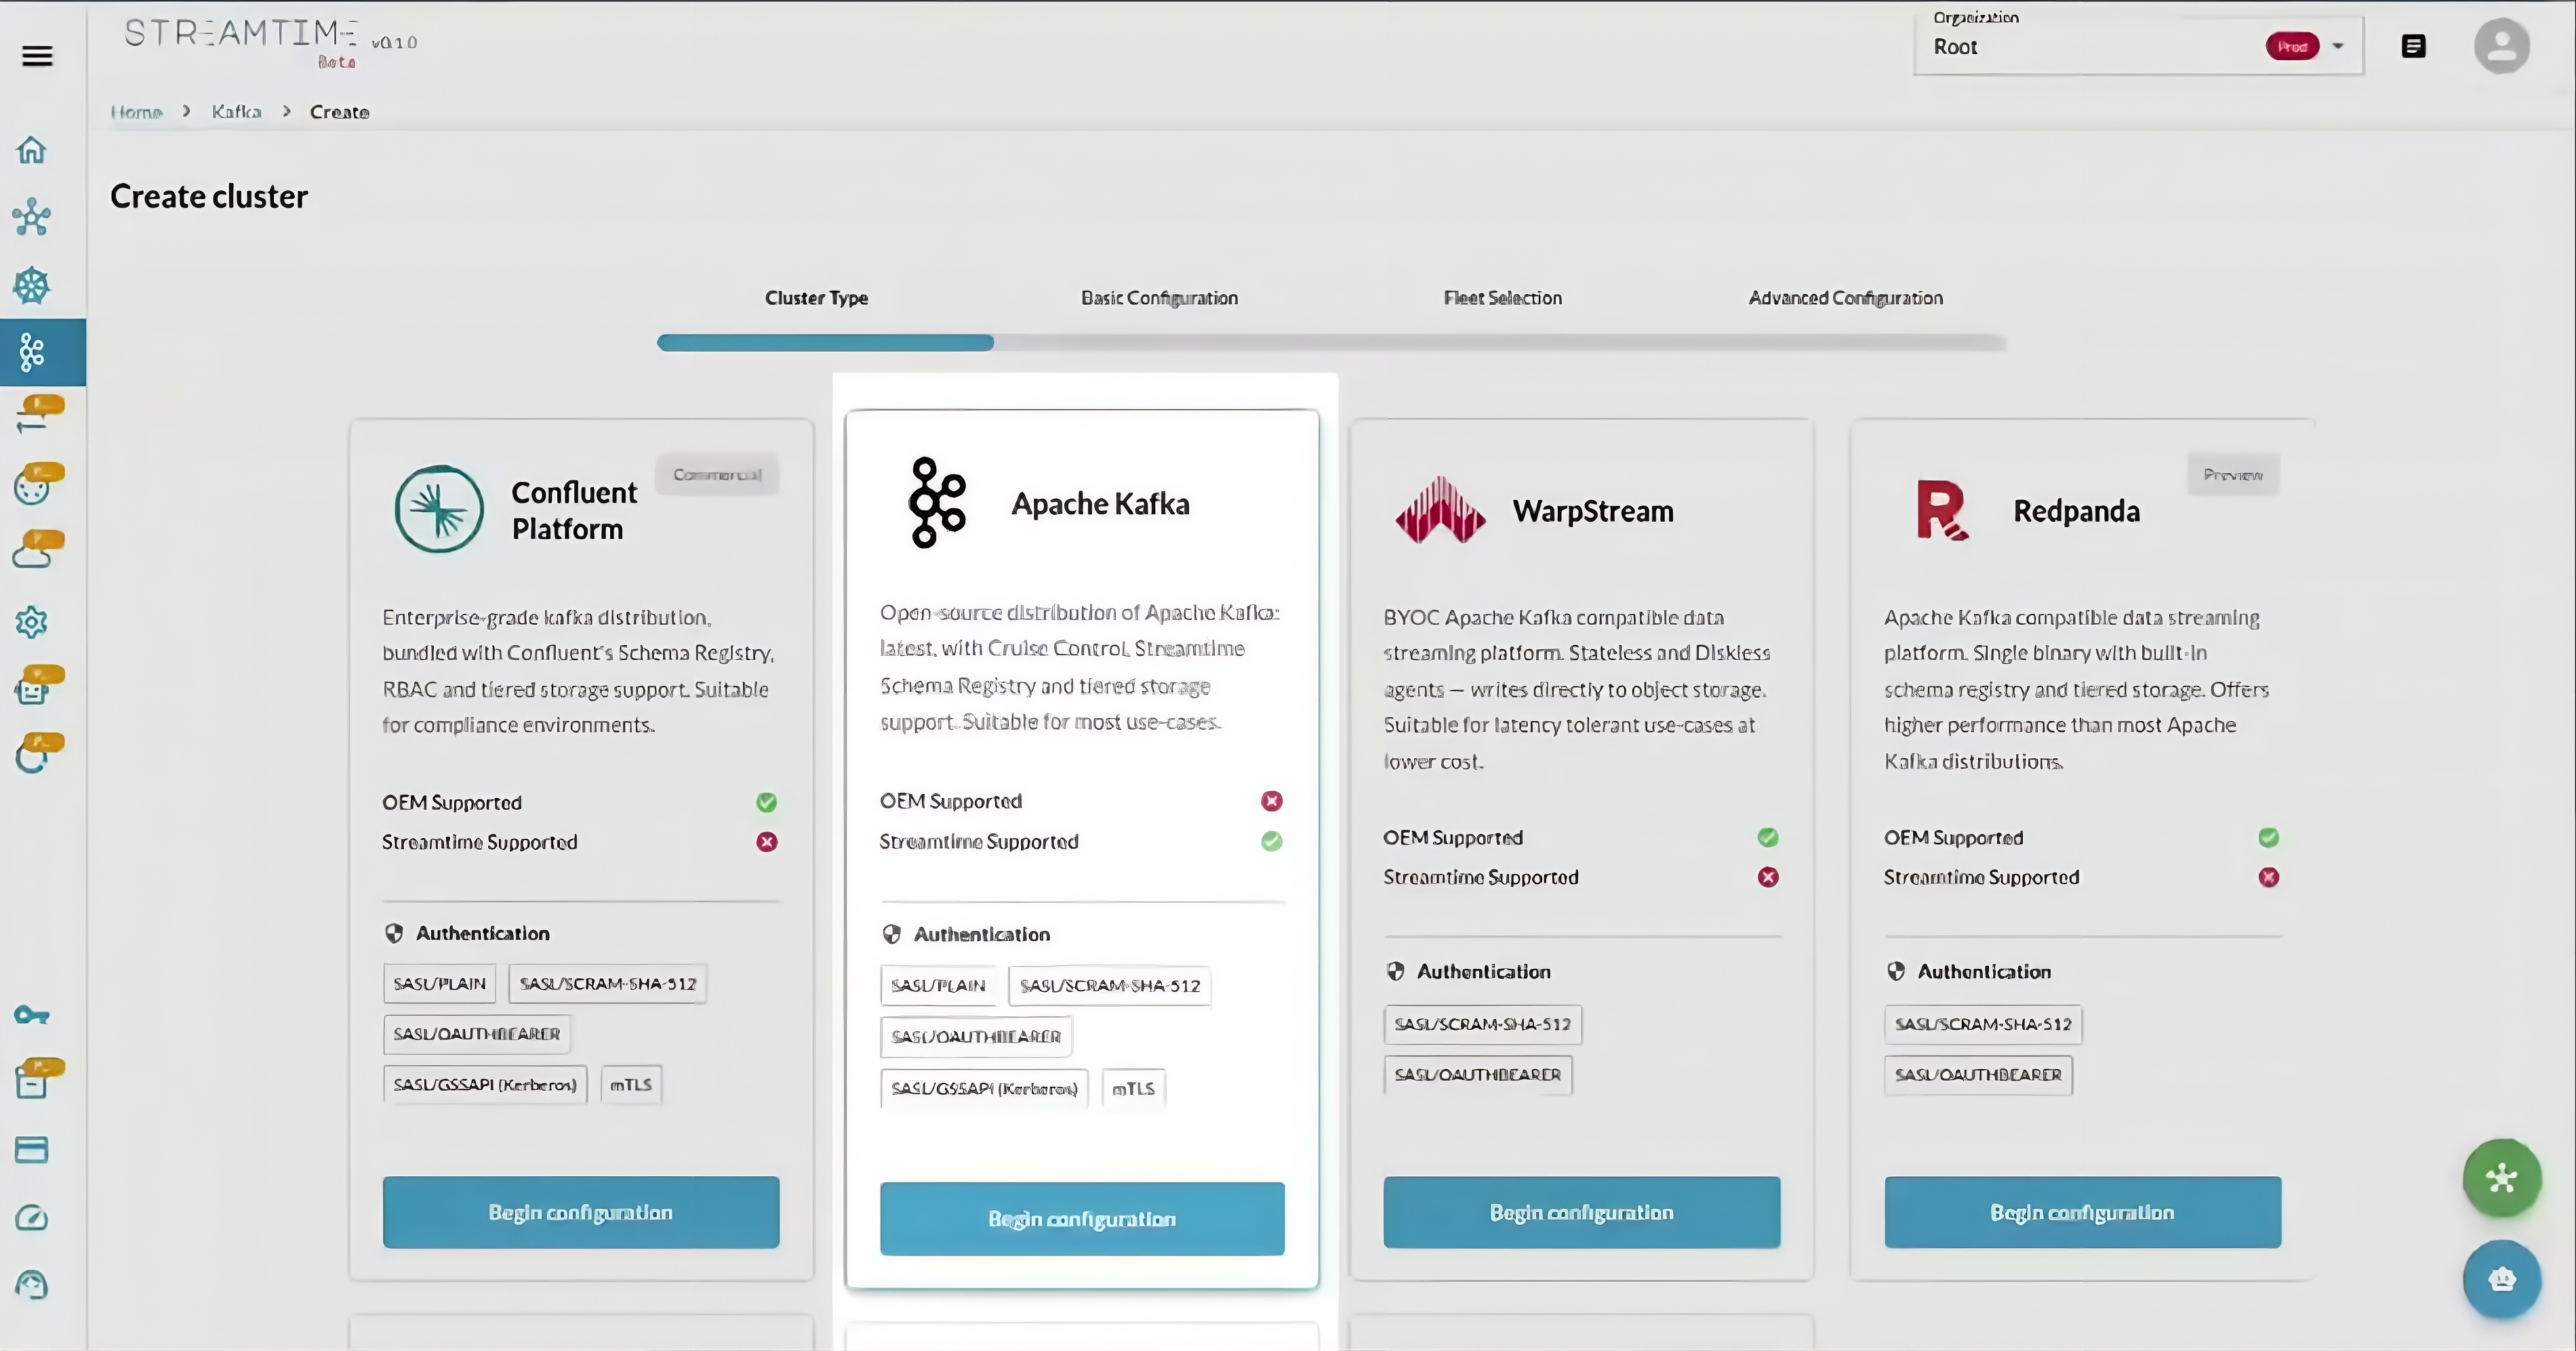
Task: Begin configuration for WarpStream
Action: [x=1582, y=1212]
